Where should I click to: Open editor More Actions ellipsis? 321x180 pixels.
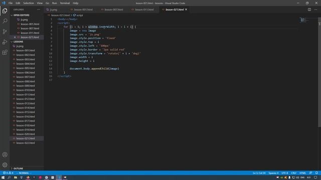tap(315, 9)
